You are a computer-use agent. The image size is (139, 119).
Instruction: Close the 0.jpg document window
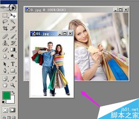tap(126, 10)
